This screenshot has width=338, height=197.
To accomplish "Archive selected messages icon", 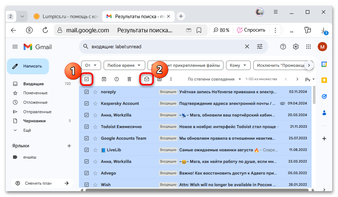I will coord(104,79).
